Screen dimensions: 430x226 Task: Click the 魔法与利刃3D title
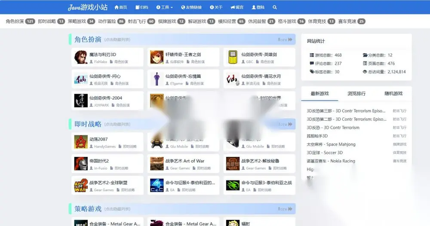point(103,55)
